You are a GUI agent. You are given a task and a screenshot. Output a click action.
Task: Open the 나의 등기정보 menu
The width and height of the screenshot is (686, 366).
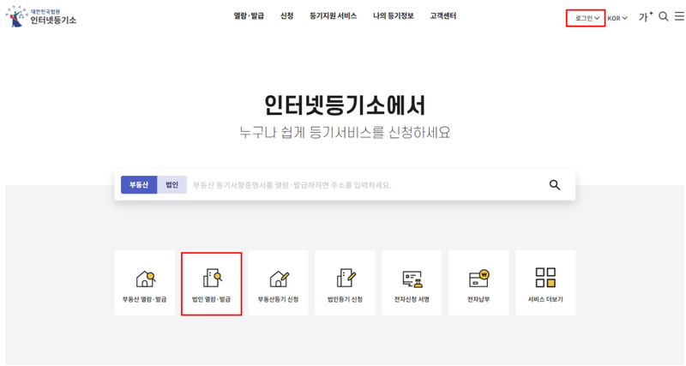tap(393, 15)
